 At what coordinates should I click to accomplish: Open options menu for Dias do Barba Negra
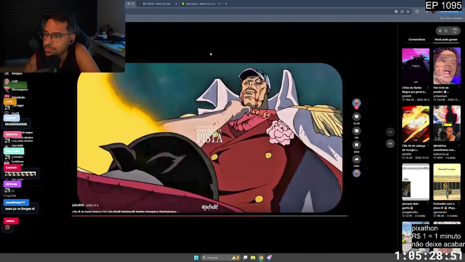click(428, 88)
